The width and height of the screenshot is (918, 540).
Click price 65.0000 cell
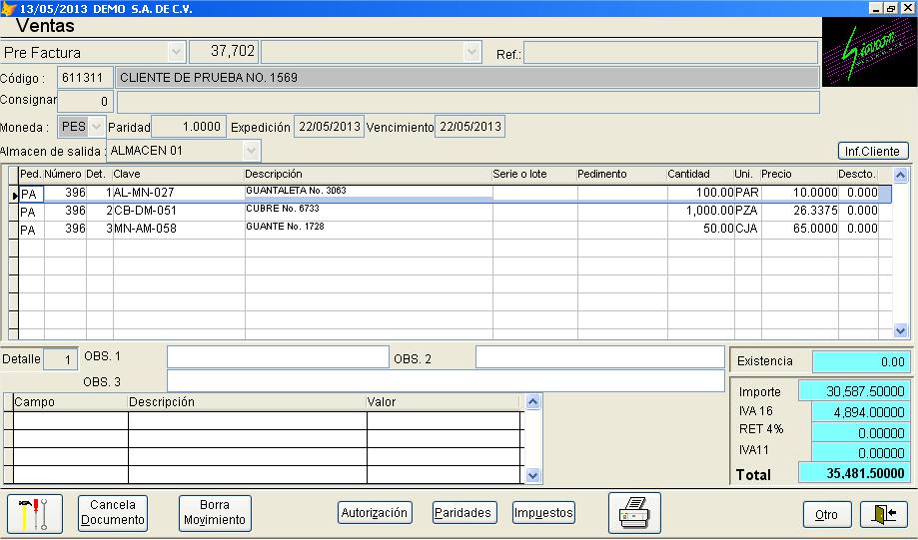click(x=800, y=229)
